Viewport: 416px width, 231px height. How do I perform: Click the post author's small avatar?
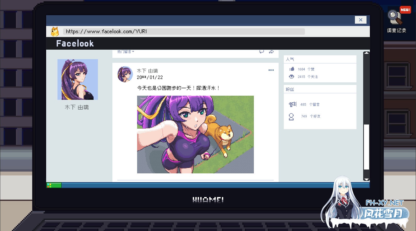pyautogui.click(x=125, y=74)
